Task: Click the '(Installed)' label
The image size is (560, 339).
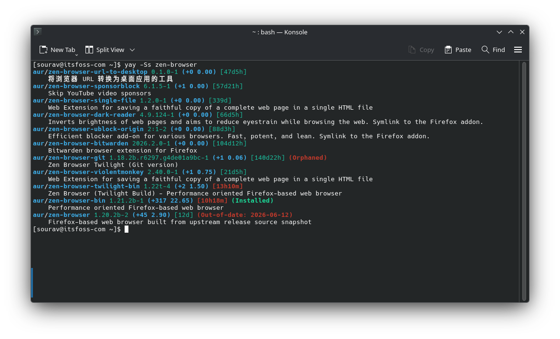Action: tap(253, 200)
